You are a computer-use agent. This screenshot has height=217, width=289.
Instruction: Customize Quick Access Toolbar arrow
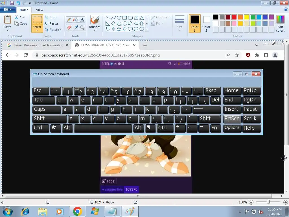click(30, 3)
